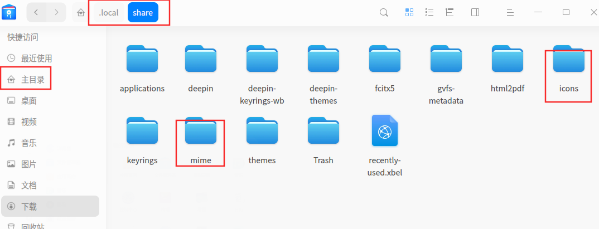This screenshot has width=599, height=229.
Task: Select the fcitx5 folder
Action: [385, 69]
